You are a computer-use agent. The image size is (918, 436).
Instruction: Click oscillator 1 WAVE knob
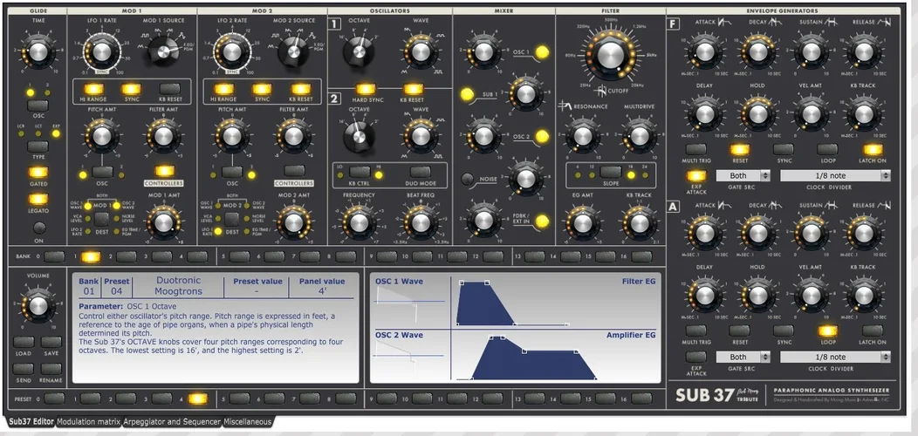pos(421,51)
